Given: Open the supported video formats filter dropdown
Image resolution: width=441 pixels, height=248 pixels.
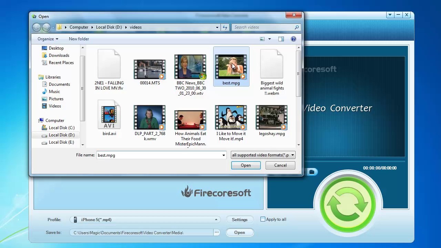Looking at the screenshot, I should pos(263,155).
